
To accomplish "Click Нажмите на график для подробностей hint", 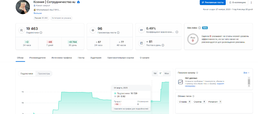I will pos(131,109).
